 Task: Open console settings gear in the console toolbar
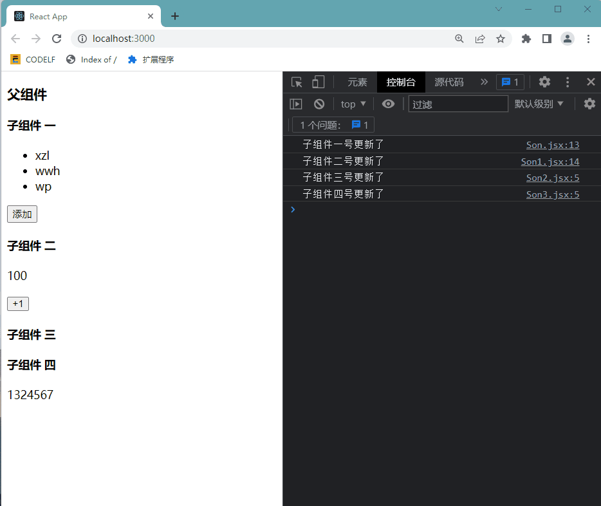click(x=589, y=104)
